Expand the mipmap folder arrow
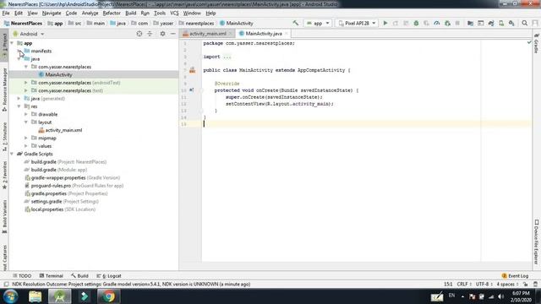The width and height of the screenshot is (541, 304). (26, 138)
